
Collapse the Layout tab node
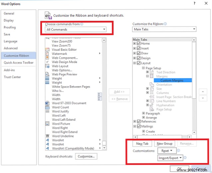[134, 63]
